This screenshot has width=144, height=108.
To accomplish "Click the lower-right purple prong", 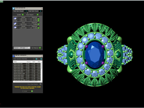I will [x=103, y=63].
